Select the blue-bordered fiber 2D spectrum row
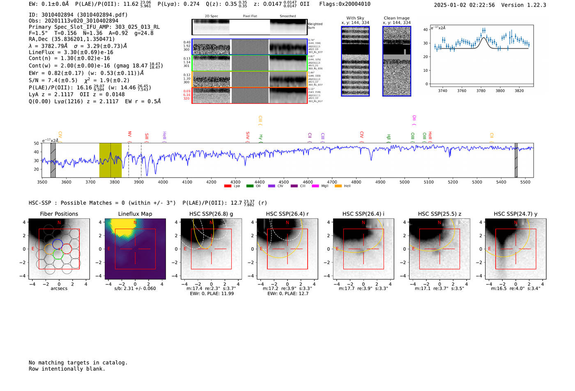Viewport: 575px width, 391px height. pyautogui.click(x=250, y=47)
